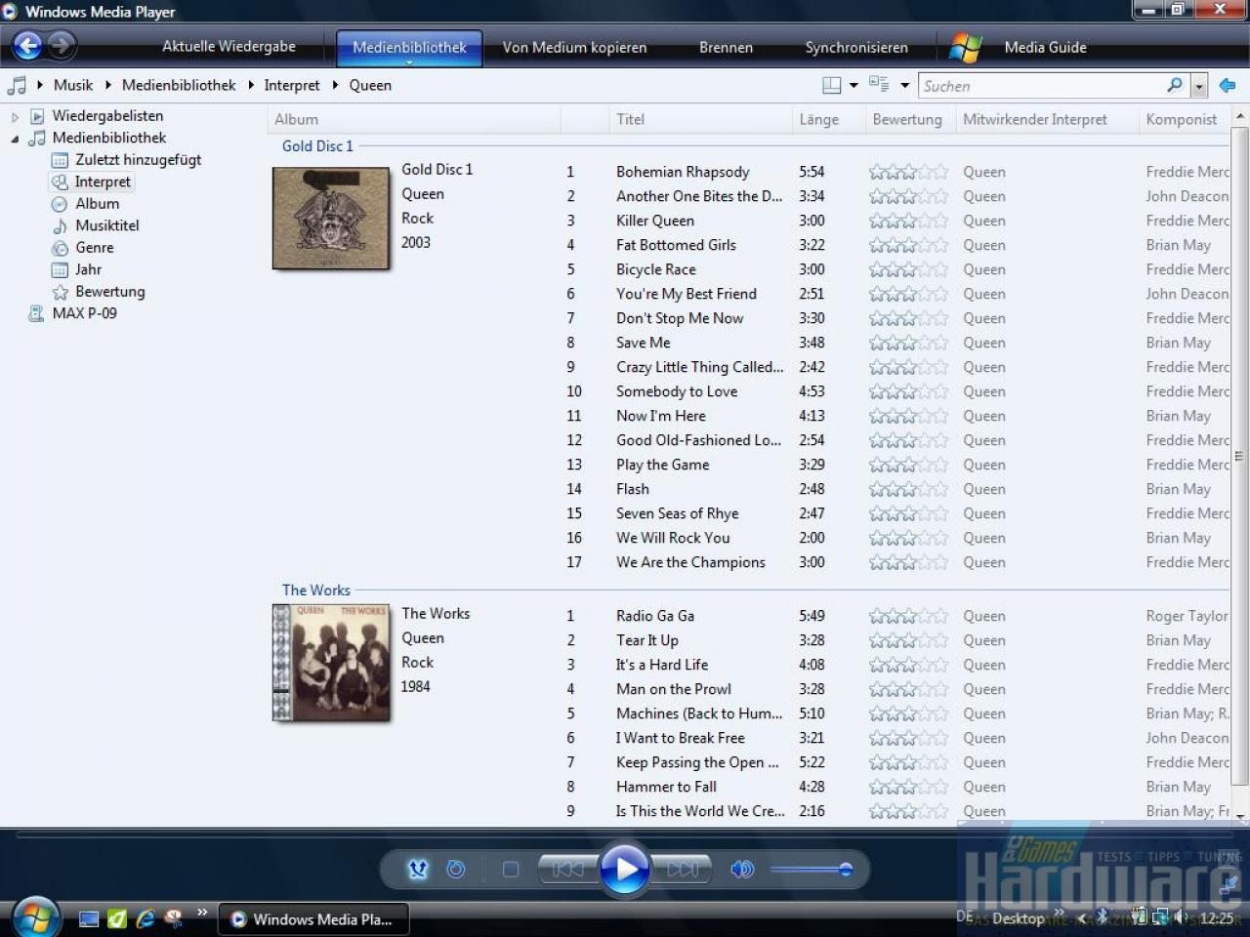Go to previous track button
This screenshot has height=937, width=1250.
tap(567, 869)
